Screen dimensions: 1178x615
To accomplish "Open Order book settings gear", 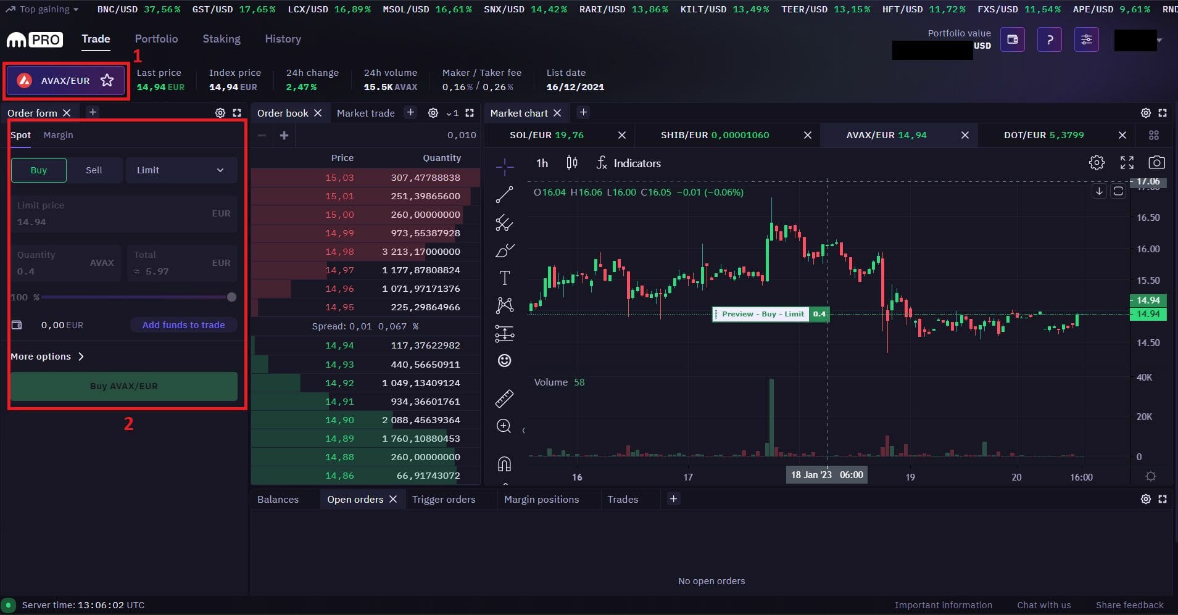I will 433,113.
